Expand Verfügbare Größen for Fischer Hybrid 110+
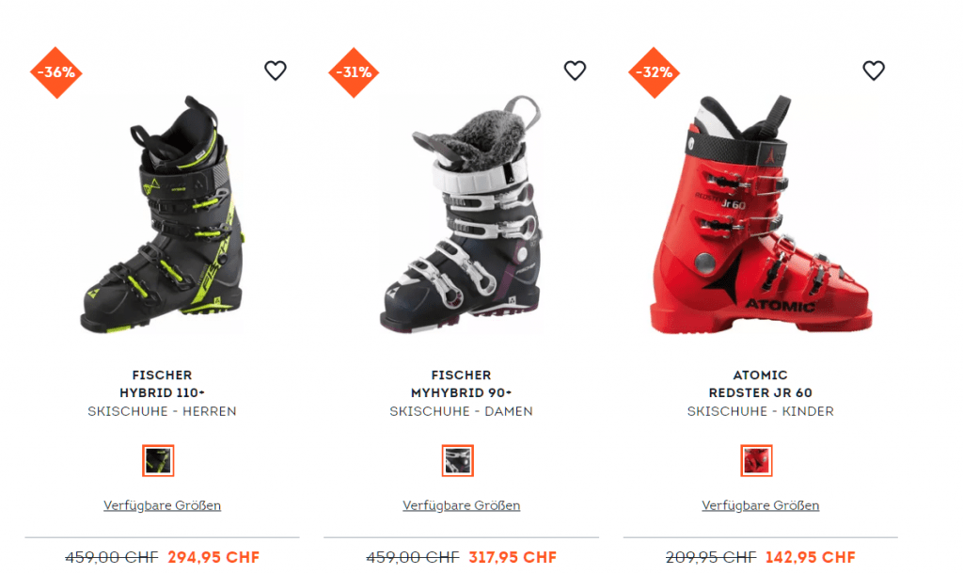This screenshot has width=963, height=574. [162, 505]
